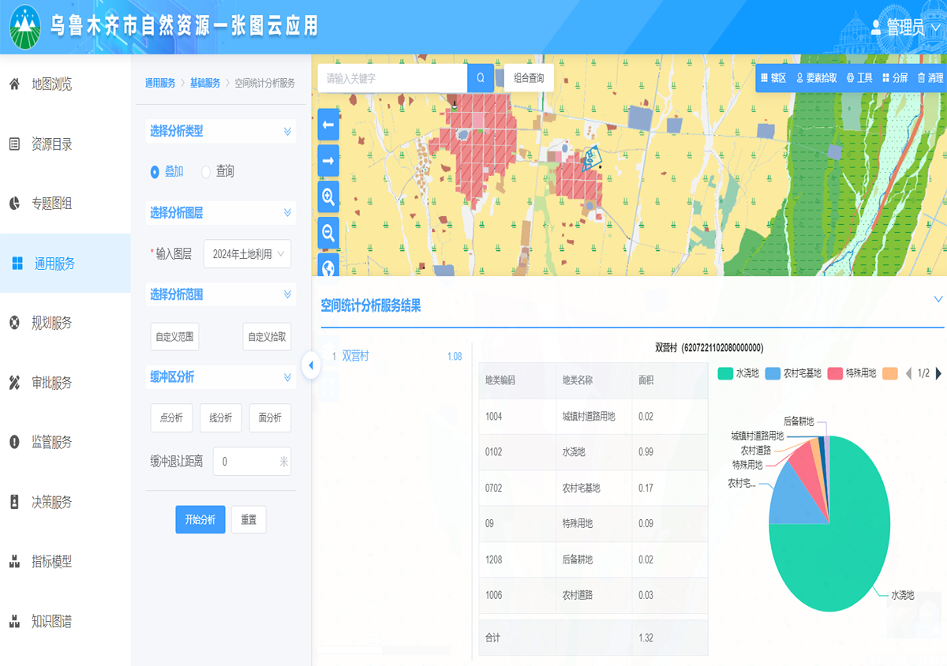The height and width of the screenshot is (666, 947).
Task: Click the 通用服务 breadcrumb link
Action: tap(160, 83)
